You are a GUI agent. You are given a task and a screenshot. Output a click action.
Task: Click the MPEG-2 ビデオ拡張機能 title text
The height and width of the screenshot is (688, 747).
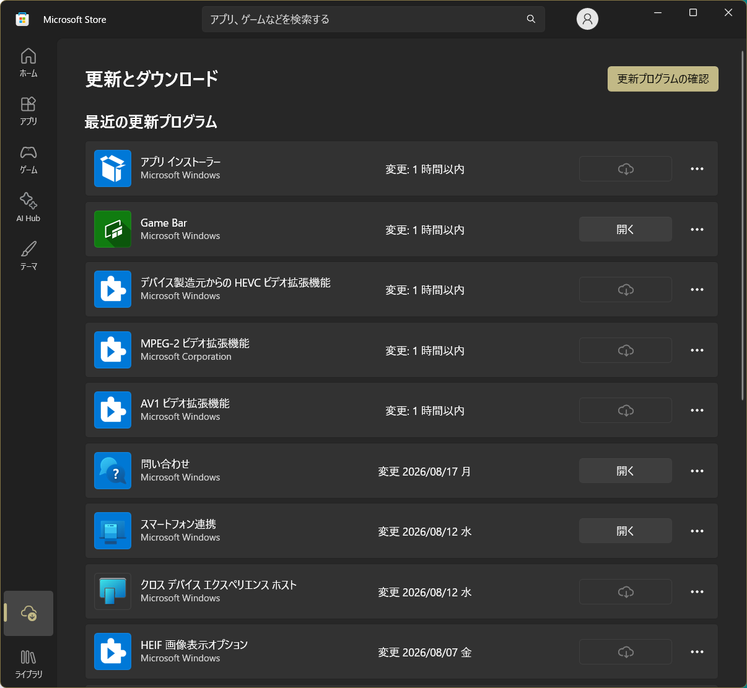coord(194,343)
